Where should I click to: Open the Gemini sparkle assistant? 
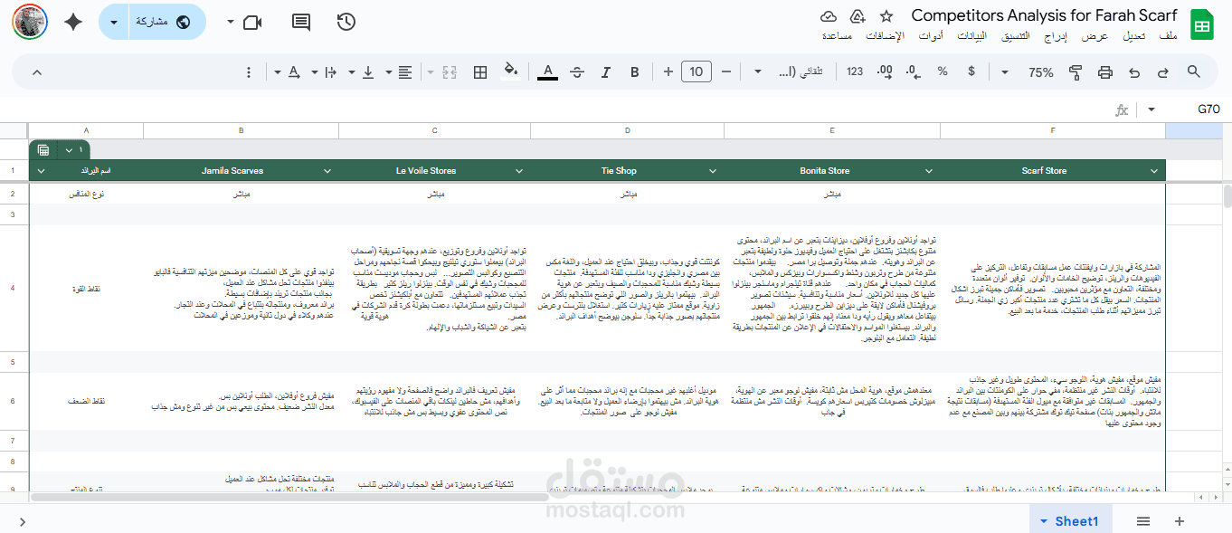pyautogui.click(x=73, y=22)
